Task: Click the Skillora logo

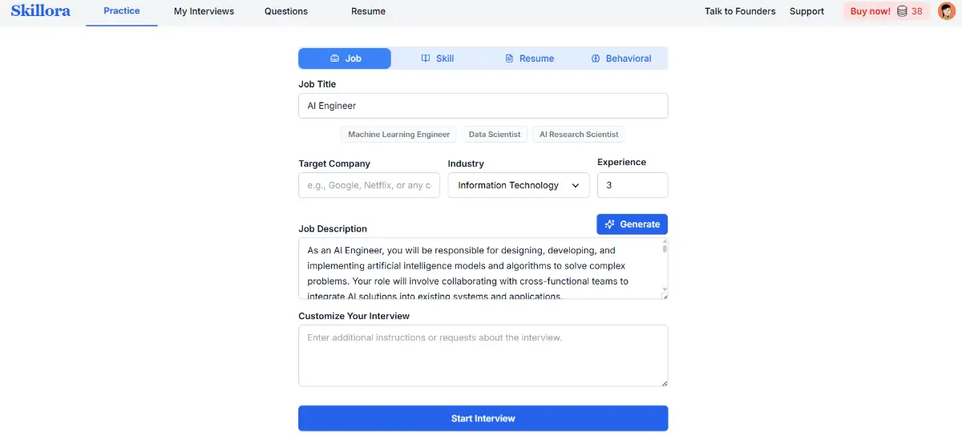Action: [40, 11]
